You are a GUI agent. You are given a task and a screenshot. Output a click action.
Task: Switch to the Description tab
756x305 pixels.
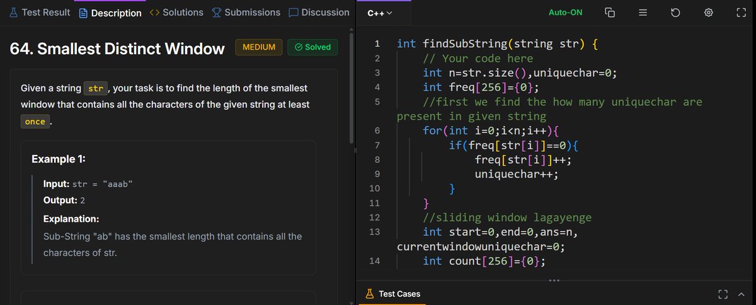click(110, 13)
